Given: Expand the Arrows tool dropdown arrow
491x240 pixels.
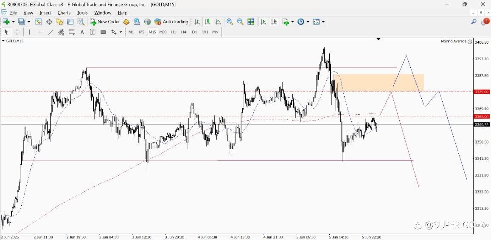Looking at the screenshot, I should [121, 32].
